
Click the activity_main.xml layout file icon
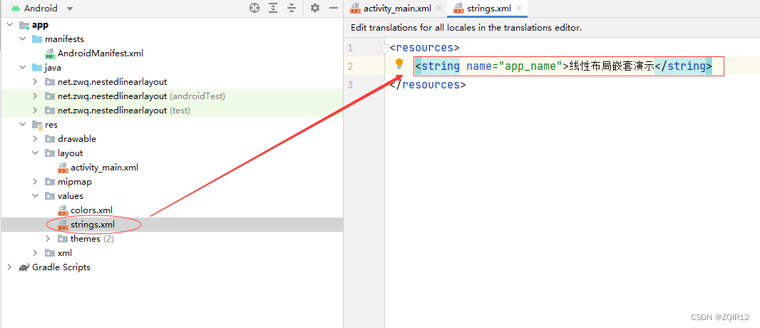(63, 168)
